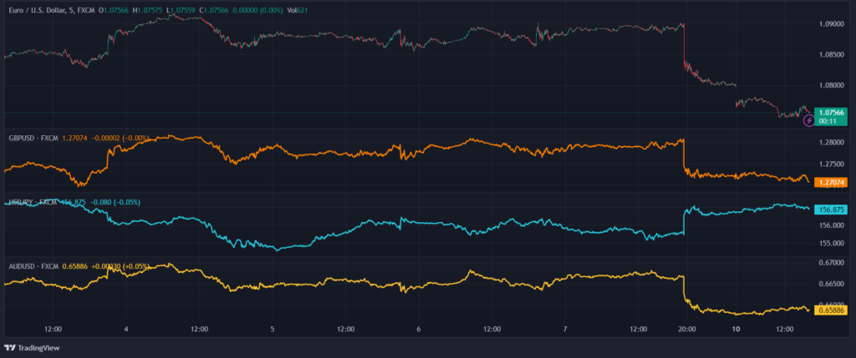Screen dimensions: 856x358
Task: Click the 1.28000 GBPUSD axis label
Action: click(x=832, y=143)
